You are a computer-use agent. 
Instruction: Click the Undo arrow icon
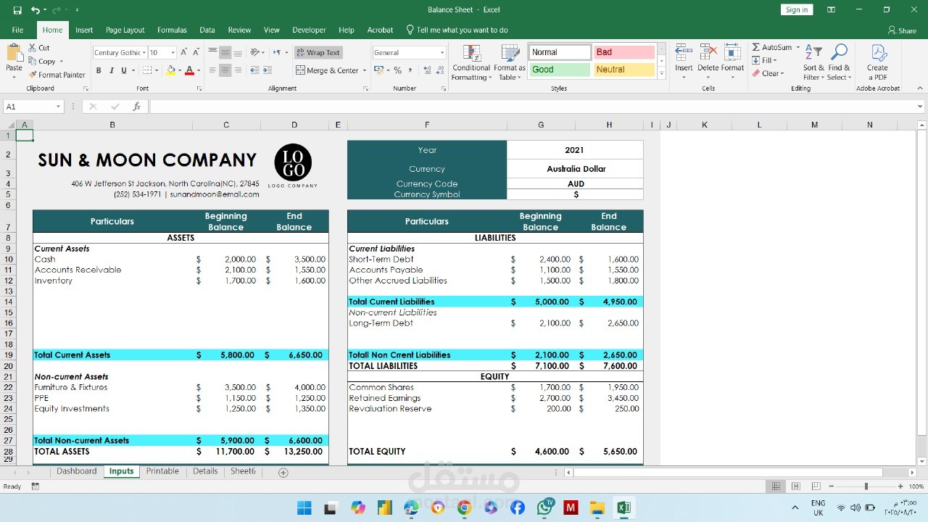[x=36, y=10]
